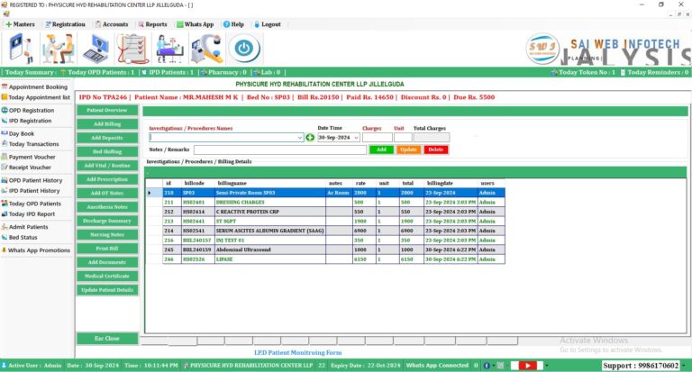Click the green plus icon beside investigations dropdown
The width and height of the screenshot is (692, 372).
[310, 138]
